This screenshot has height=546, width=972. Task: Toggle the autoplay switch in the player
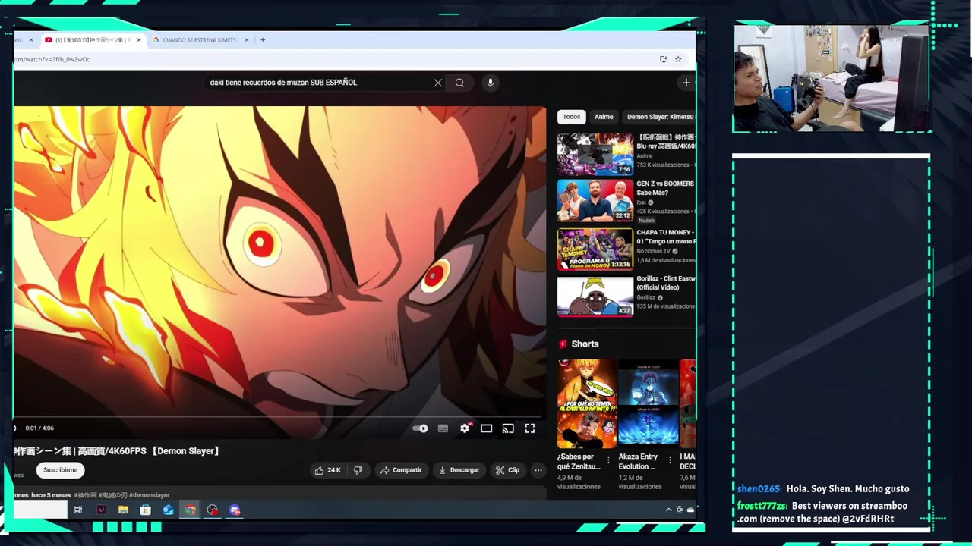tap(420, 428)
